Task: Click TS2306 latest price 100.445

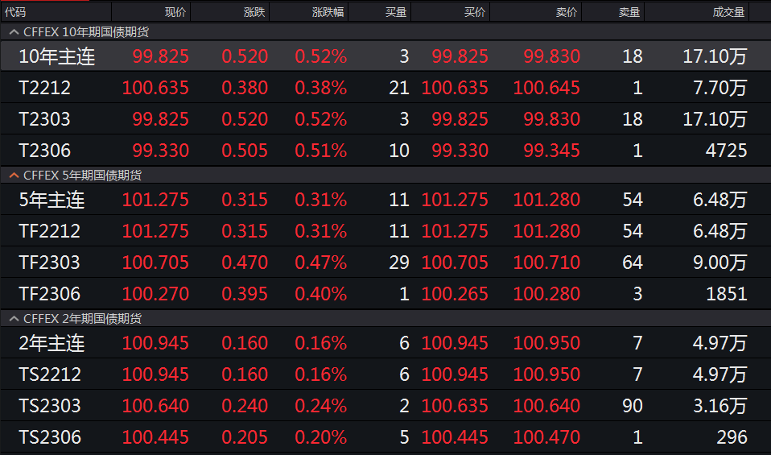Action: [156, 437]
